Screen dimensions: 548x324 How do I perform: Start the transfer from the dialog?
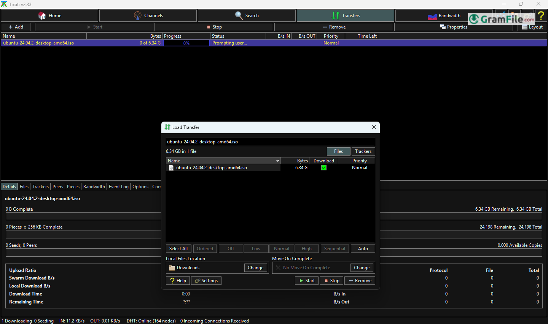pos(307,281)
